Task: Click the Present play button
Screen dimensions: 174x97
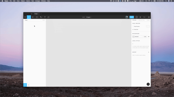Action: pyautogui.click(x=137, y=17)
